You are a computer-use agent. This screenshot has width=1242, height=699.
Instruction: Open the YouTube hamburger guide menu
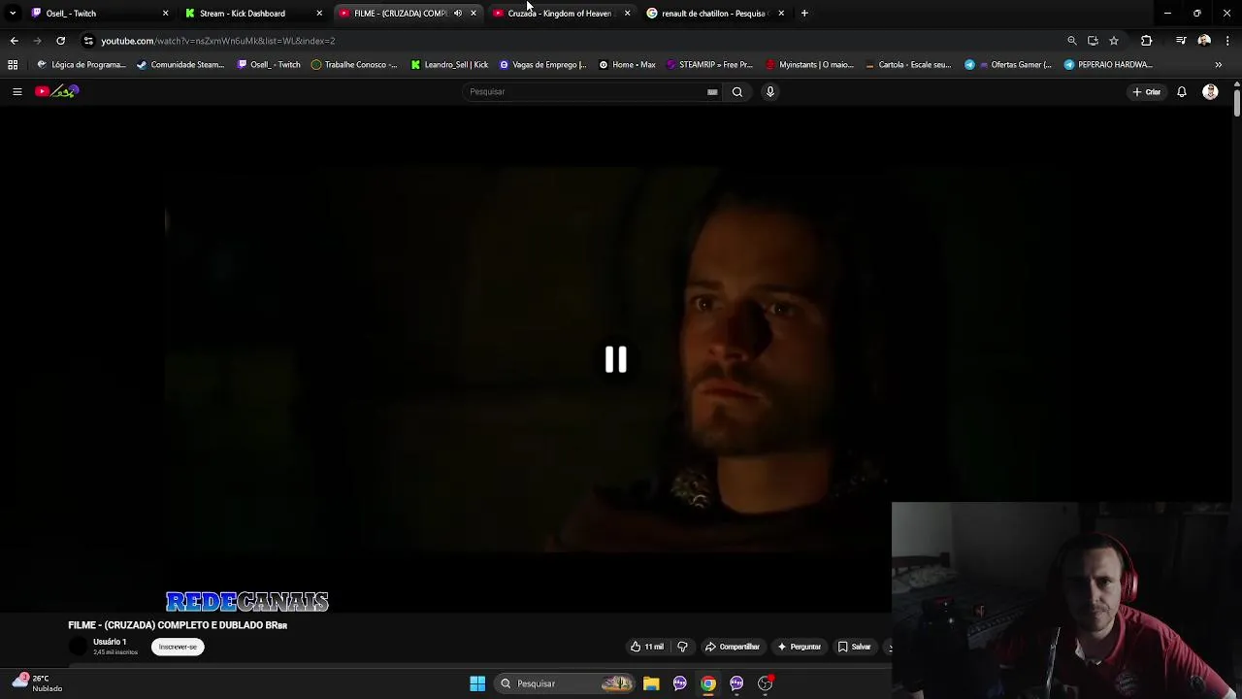(16, 91)
